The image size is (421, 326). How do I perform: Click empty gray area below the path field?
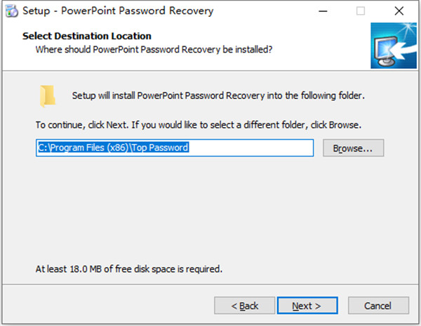(210, 211)
